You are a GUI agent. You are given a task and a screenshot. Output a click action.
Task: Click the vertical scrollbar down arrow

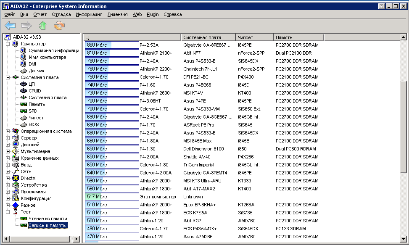[404, 239]
